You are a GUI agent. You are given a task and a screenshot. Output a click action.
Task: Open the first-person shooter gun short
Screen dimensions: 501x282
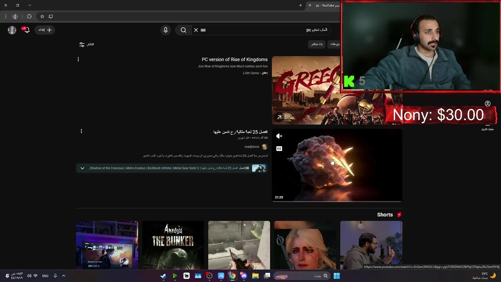tap(239, 245)
